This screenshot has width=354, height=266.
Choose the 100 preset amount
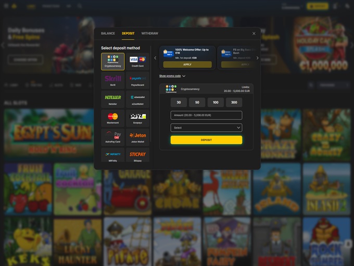tap(216, 103)
